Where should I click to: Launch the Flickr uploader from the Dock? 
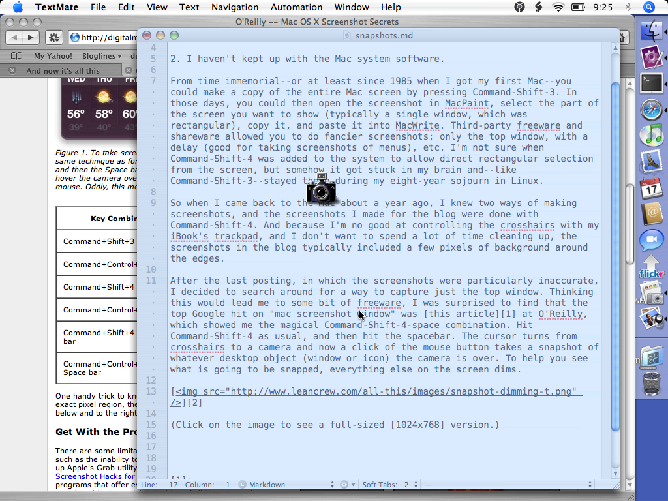tap(652, 267)
